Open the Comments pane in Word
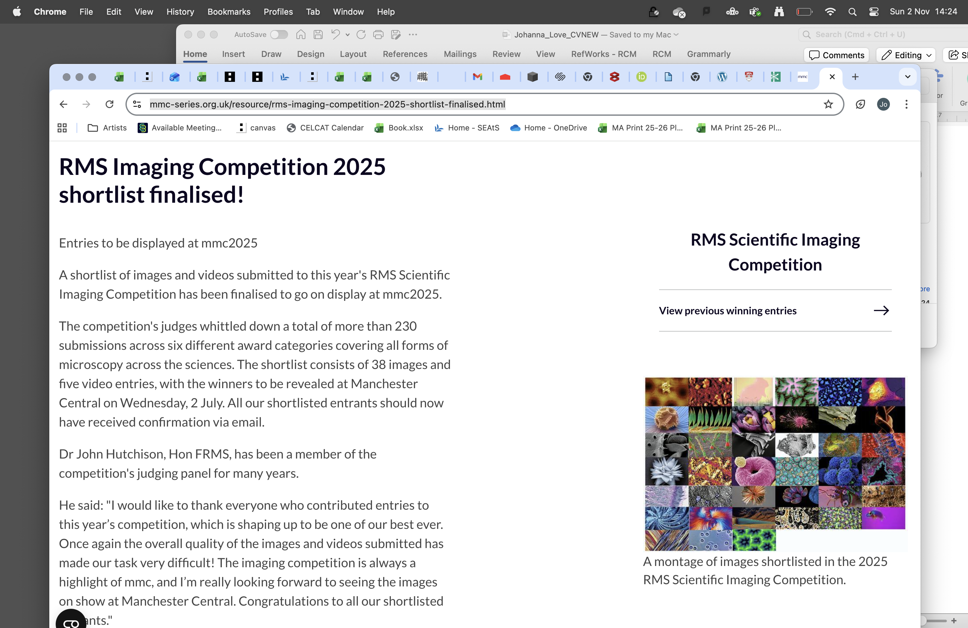The height and width of the screenshot is (628, 968). tap(837, 55)
